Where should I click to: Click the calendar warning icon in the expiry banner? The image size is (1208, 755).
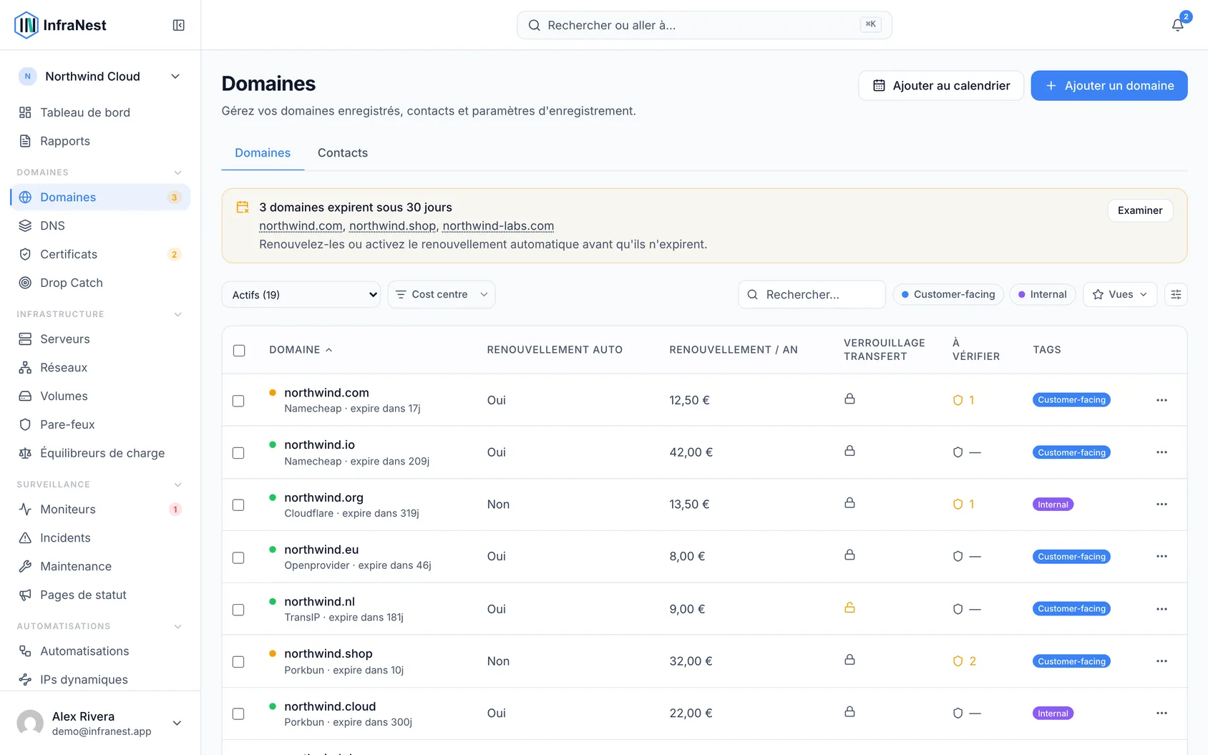[x=243, y=208]
